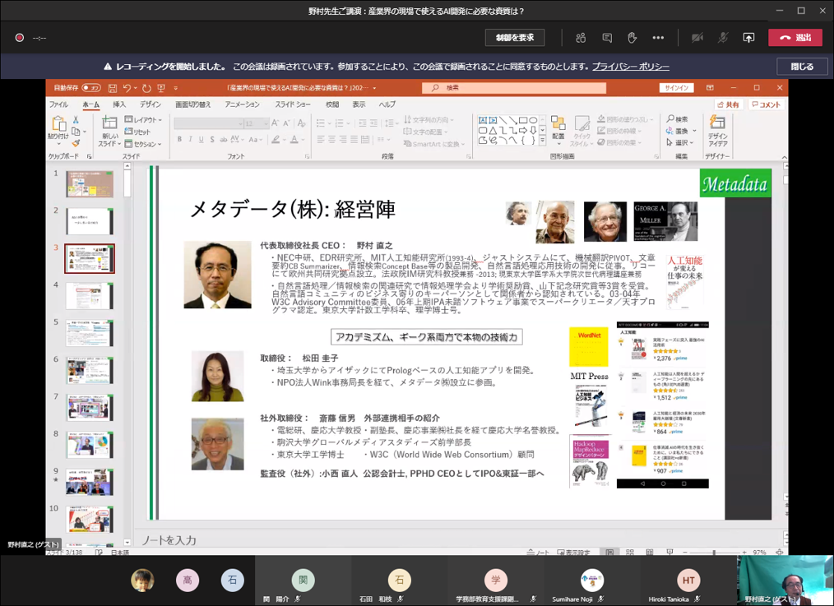This screenshot has height=606, width=834.
Task: Insert text box from shapes gallery
Action: coord(483,120)
